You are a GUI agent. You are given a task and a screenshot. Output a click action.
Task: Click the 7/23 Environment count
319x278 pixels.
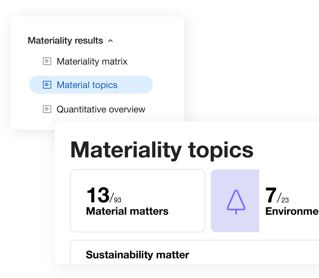point(277,195)
